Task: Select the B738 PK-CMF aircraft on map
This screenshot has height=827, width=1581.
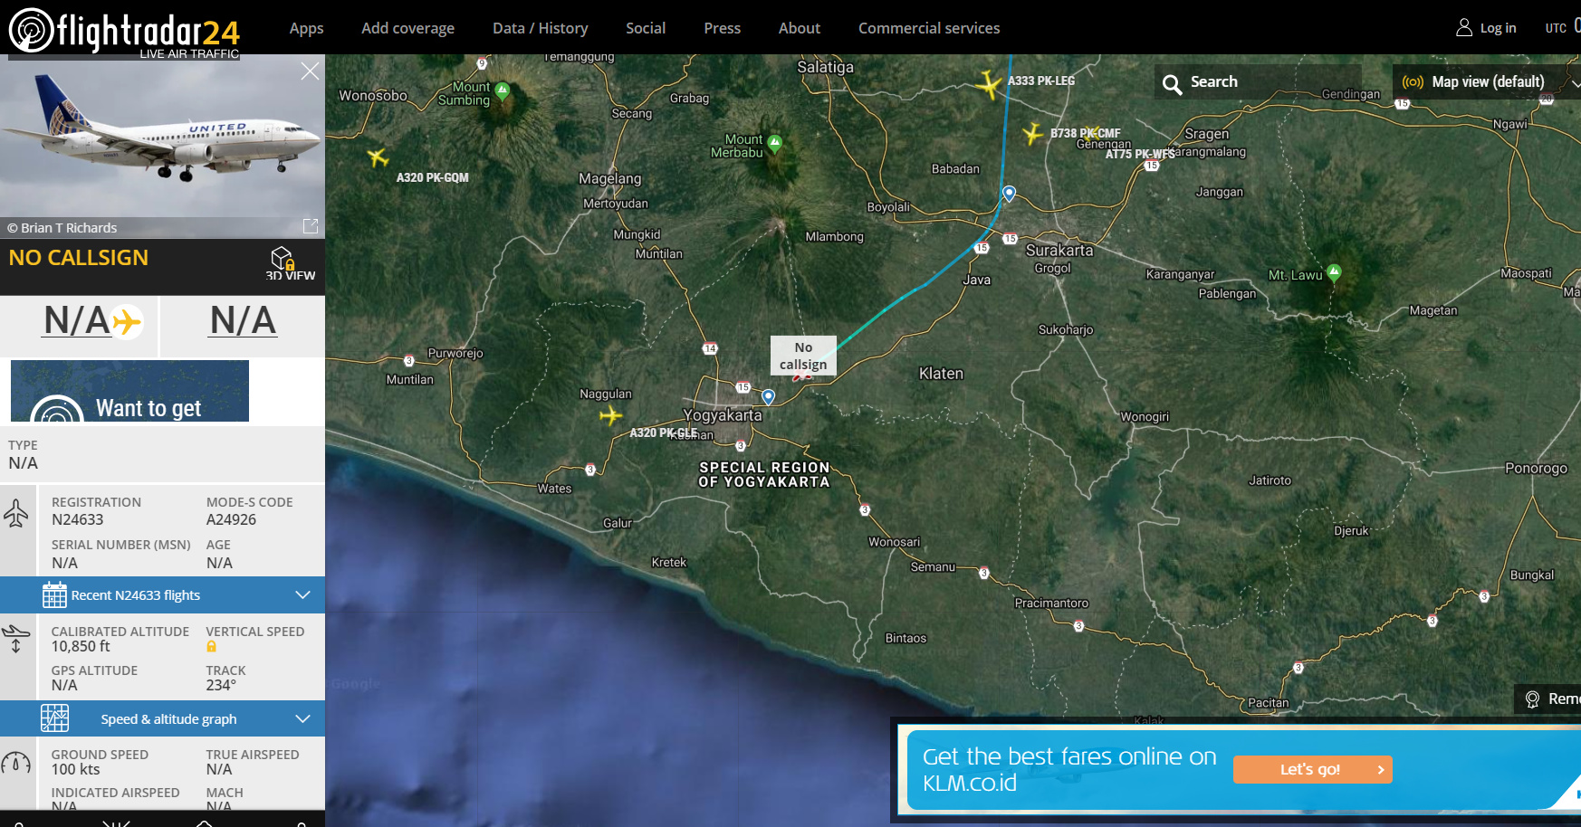Action: (1032, 134)
